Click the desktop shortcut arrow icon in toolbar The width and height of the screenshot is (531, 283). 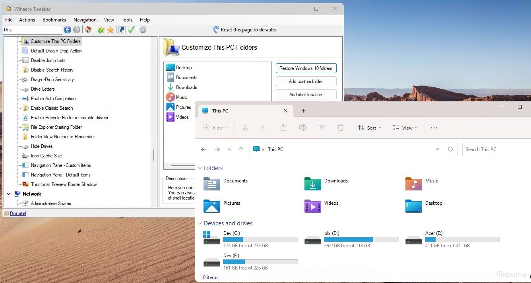click(122, 30)
